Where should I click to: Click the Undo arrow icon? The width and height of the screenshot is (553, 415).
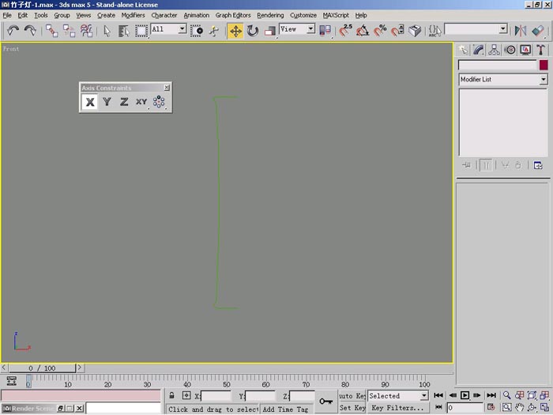13,31
